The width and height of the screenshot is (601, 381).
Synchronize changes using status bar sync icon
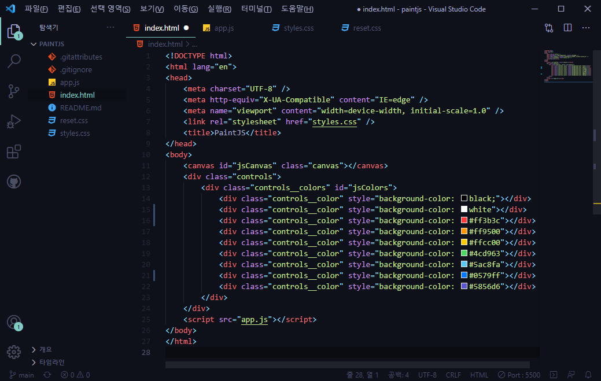[47, 375]
